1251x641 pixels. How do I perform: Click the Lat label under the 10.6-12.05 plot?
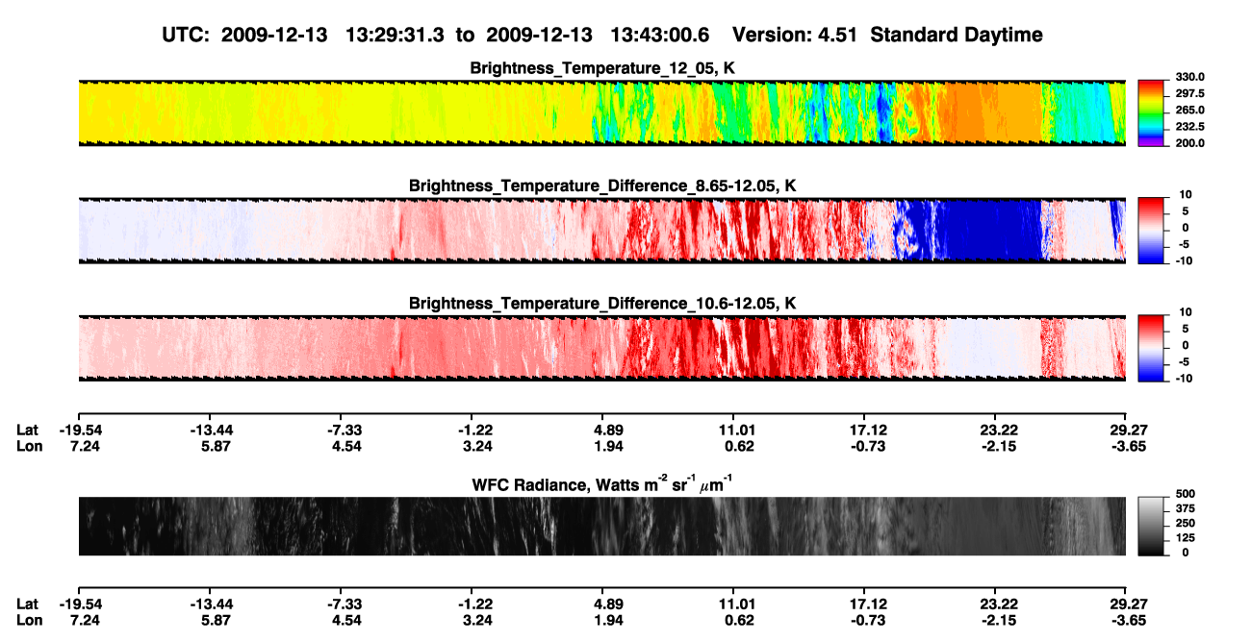pos(27,430)
